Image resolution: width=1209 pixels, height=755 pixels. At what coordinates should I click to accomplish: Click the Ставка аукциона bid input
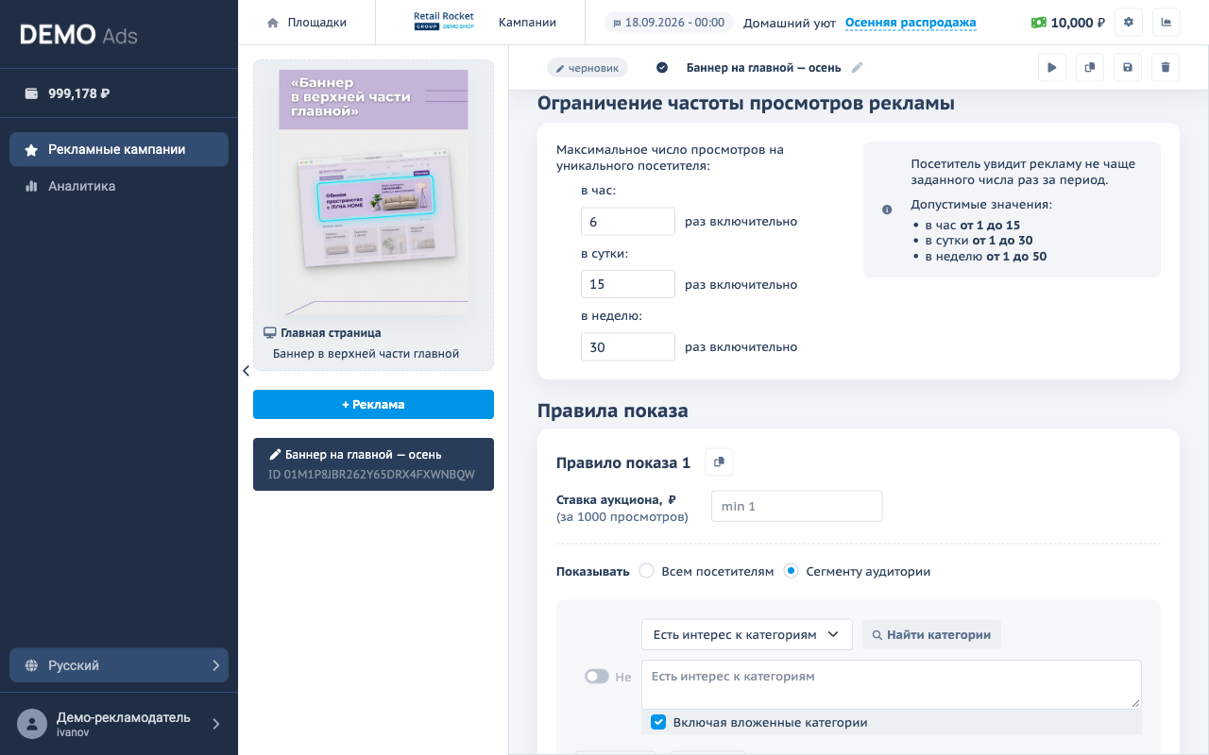point(796,506)
